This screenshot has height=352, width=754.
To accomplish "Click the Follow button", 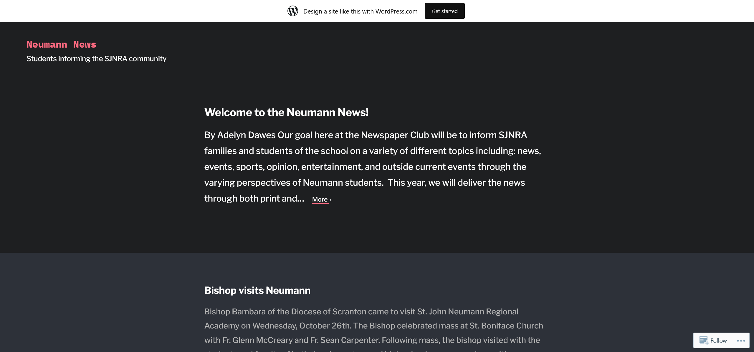I will point(718,341).
